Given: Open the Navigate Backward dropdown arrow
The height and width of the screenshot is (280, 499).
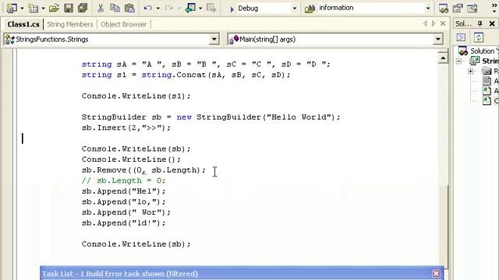Looking at the screenshot, I should tap(200, 9).
